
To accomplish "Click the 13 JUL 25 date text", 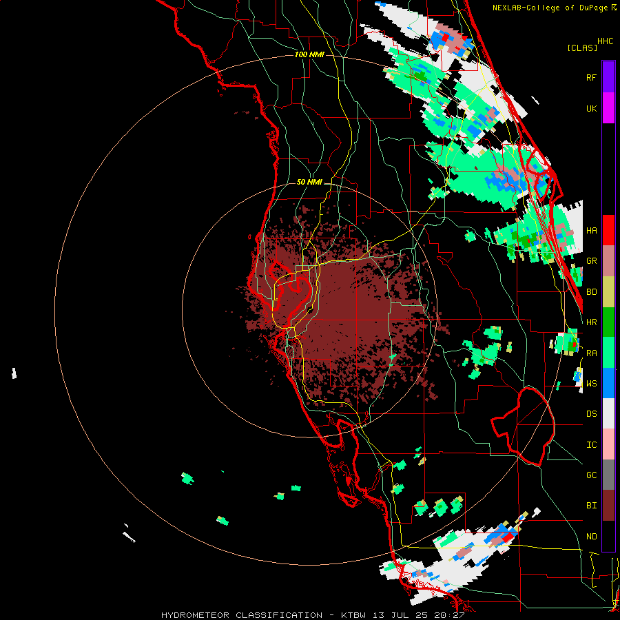I will 402,615.
